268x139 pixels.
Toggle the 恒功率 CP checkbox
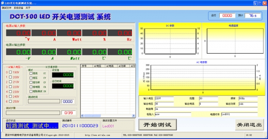pyautogui.click(x=31, y=82)
